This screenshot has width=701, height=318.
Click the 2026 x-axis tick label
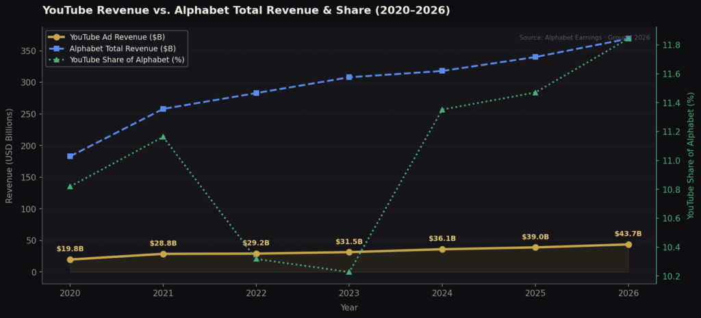[628, 293]
